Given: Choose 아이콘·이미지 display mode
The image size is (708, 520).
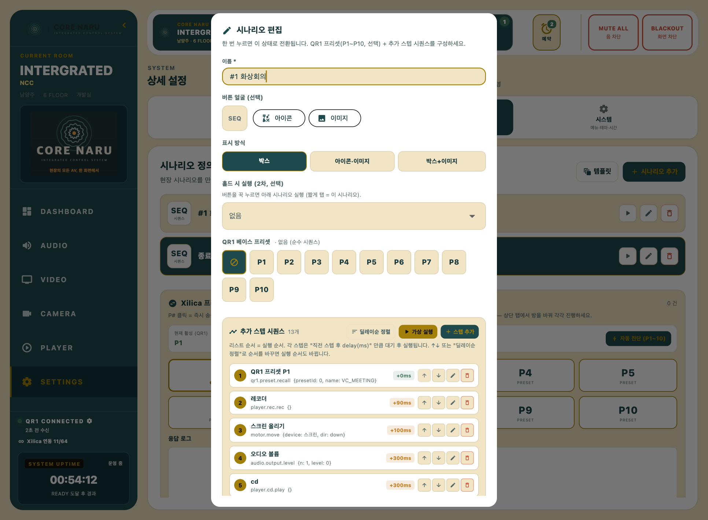Looking at the screenshot, I should tap(352, 161).
